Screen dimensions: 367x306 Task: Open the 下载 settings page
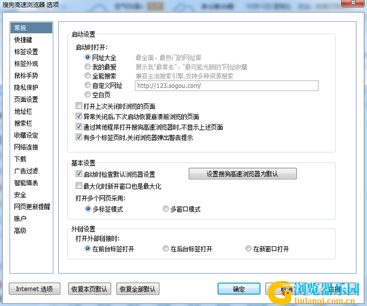[x=20, y=159]
